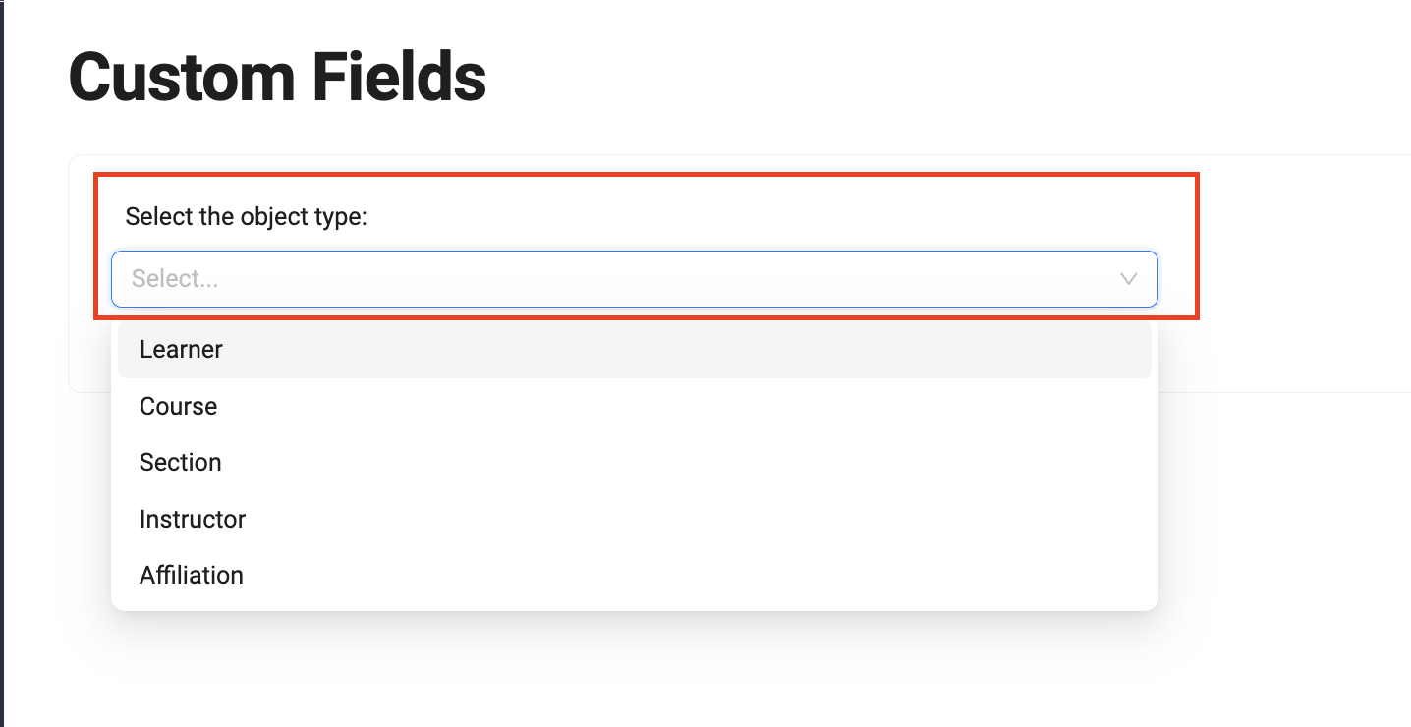
Task: Pick Section in the object type list
Action: [x=181, y=462]
